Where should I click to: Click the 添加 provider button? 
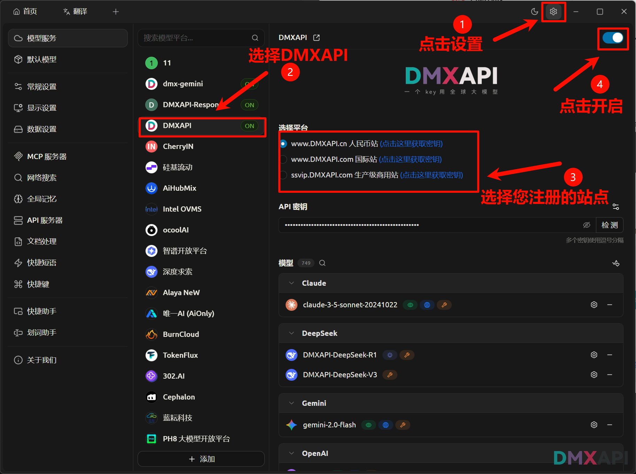pos(201,459)
